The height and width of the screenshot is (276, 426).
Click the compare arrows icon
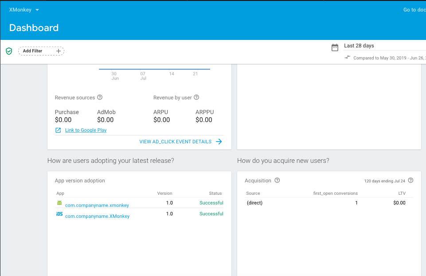click(x=347, y=57)
